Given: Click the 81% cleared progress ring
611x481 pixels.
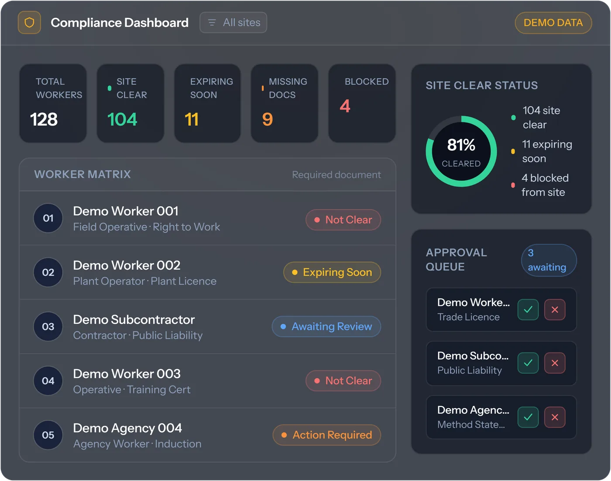Looking at the screenshot, I should click(x=461, y=151).
